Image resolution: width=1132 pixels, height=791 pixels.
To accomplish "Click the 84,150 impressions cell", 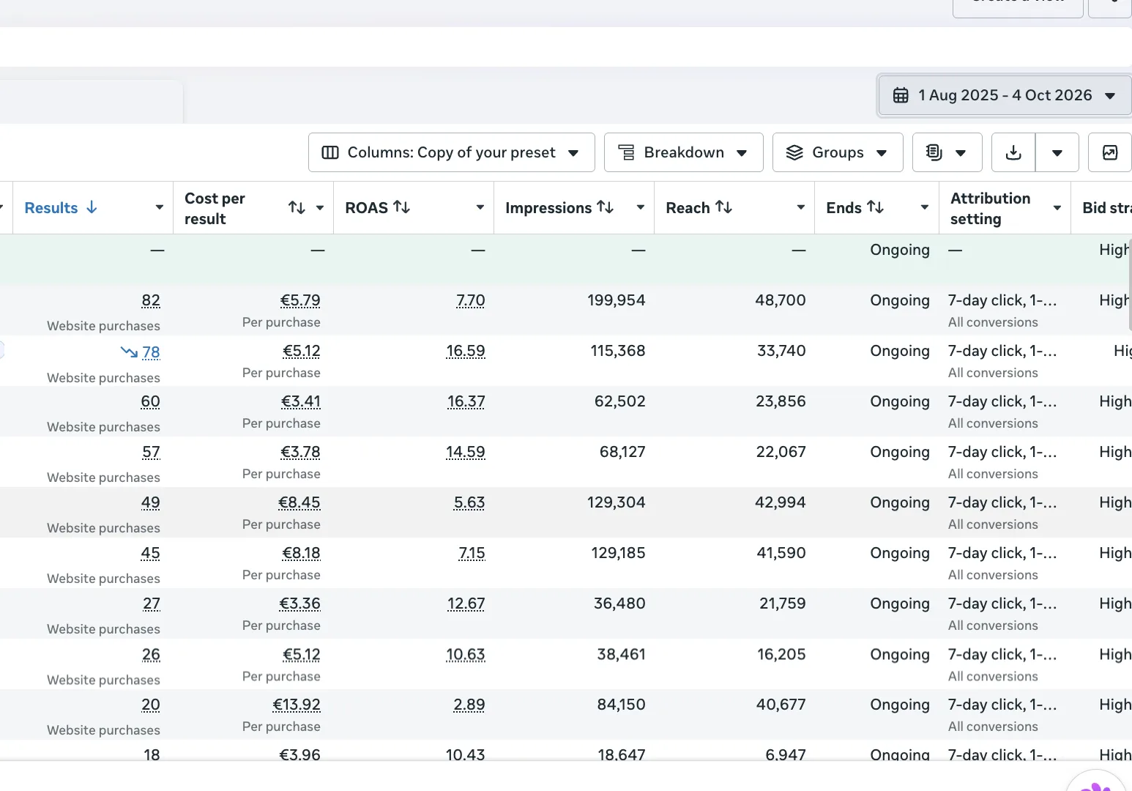I will coord(622,705).
